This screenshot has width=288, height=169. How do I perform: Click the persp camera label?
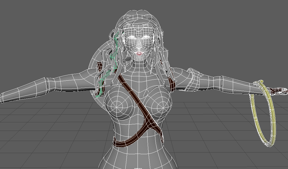pyautogui.click(x=138, y=168)
